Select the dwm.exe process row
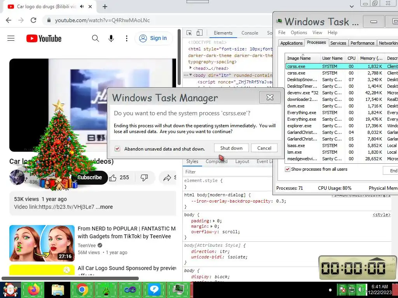The image size is (398, 298). [x=342, y=106]
